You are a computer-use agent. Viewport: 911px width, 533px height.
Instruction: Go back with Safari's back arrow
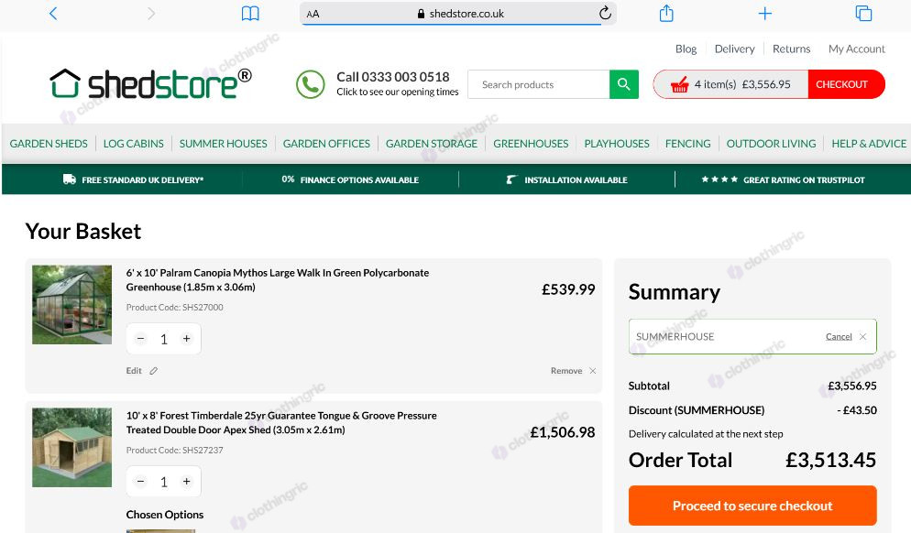53,14
